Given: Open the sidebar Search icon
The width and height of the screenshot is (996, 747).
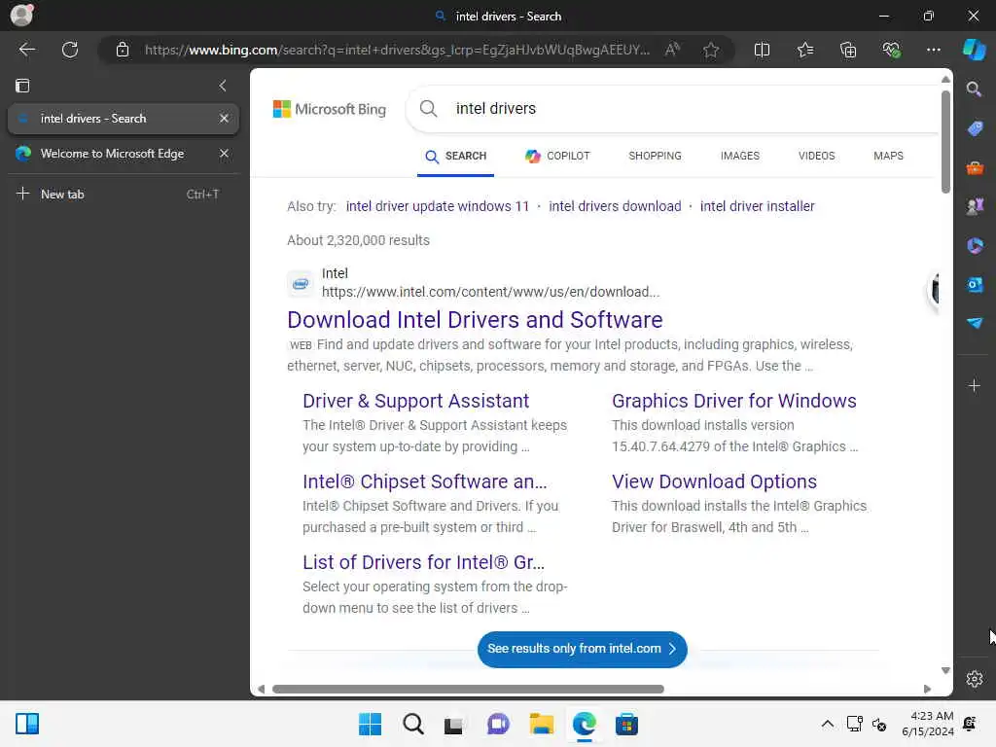Looking at the screenshot, I should tap(974, 89).
